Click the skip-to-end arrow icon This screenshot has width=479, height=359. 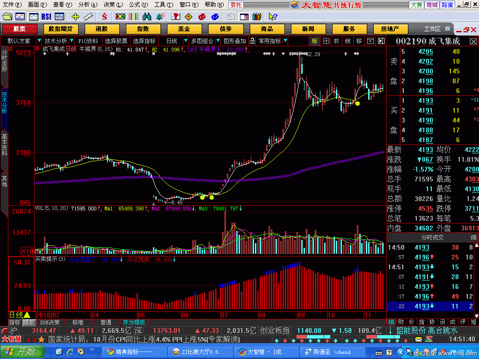pyautogui.click(x=381, y=41)
